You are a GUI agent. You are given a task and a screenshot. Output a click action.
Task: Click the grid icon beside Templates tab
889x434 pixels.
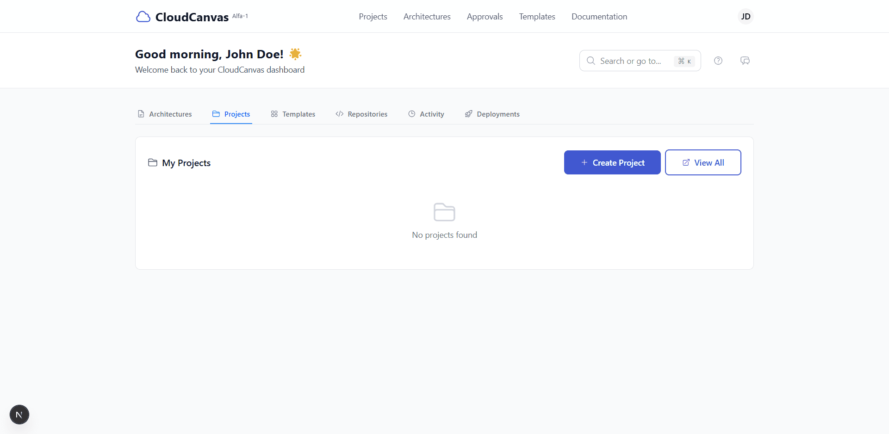point(274,114)
